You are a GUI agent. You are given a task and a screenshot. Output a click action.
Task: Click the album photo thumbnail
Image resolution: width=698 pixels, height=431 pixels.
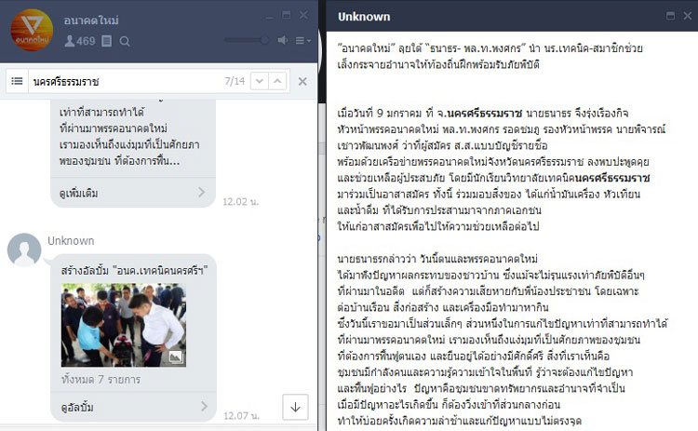[124, 325]
